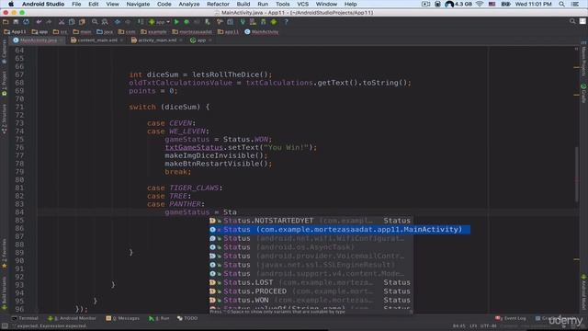Viewport: 588px width, 331px height.
Task: Click the Copy toolbar icon
Action: [x=72, y=22]
